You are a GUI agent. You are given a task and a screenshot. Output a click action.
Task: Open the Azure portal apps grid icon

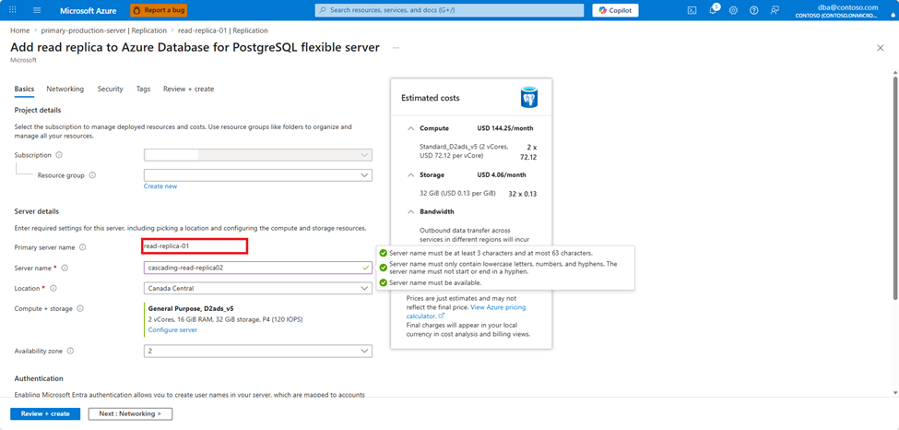[13, 10]
